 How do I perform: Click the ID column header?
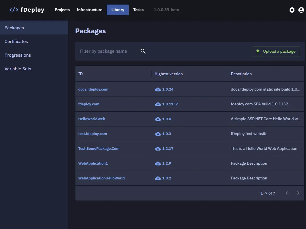[x=80, y=74]
